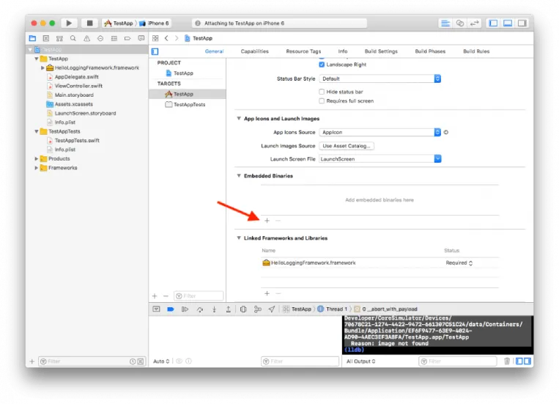The height and width of the screenshot is (404, 559).
Task: Switch to the Build Settings tab
Action: [x=381, y=51]
